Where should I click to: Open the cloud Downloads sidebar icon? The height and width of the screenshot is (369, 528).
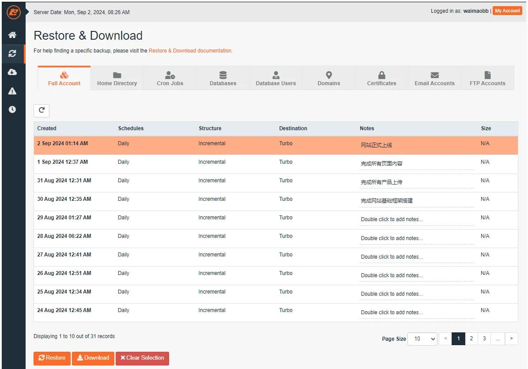tap(12, 72)
